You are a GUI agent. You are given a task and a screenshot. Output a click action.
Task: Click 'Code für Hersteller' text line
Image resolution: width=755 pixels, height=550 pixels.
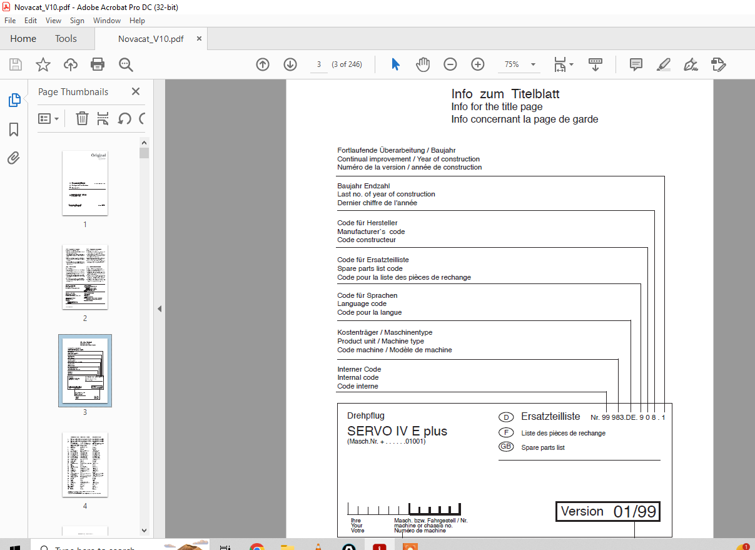pos(367,223)
